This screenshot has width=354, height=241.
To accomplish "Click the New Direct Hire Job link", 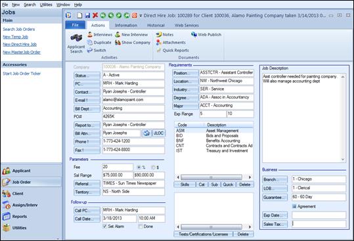I will tap(20, 45).
